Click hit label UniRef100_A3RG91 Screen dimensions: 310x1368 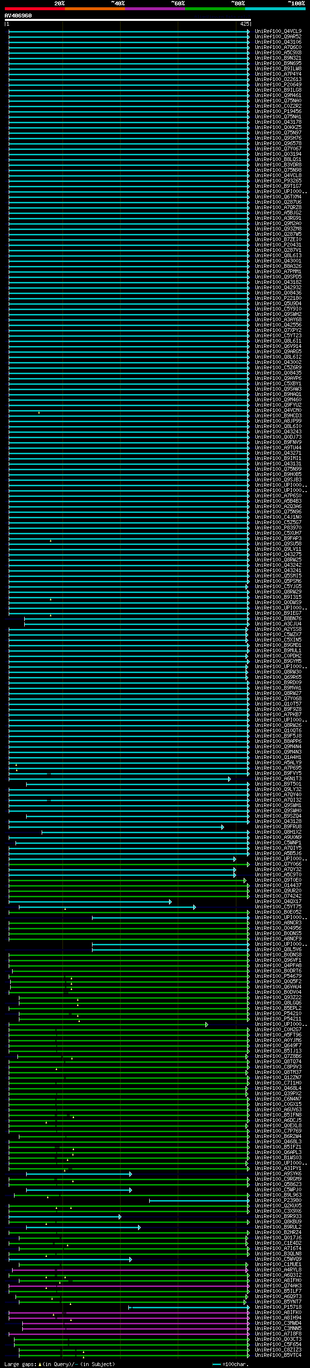click(x=278, y=218)
